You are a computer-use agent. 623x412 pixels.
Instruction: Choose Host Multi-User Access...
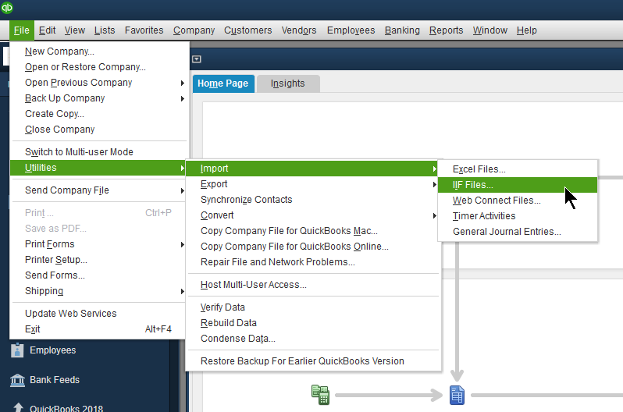coord(312,285)
